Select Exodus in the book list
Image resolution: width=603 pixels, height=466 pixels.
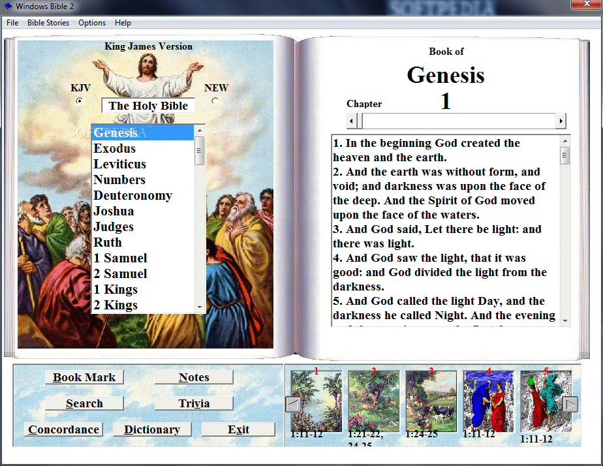(143, 148)
